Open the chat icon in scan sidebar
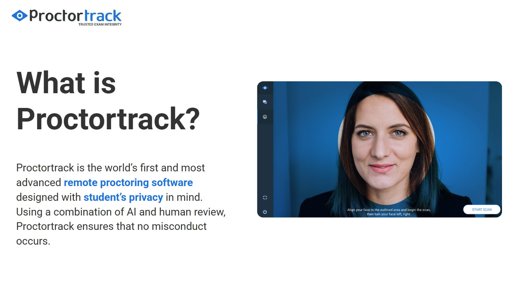Screen dimensions: 524x287 (x=265, y=102)
